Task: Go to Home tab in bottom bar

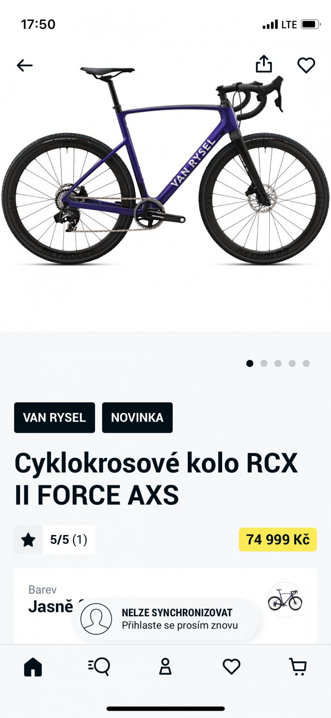Action: pyautogui.click(x=33, y=667)
